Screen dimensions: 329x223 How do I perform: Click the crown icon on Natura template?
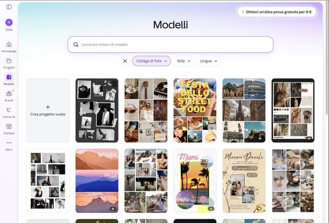pos(113,209)
